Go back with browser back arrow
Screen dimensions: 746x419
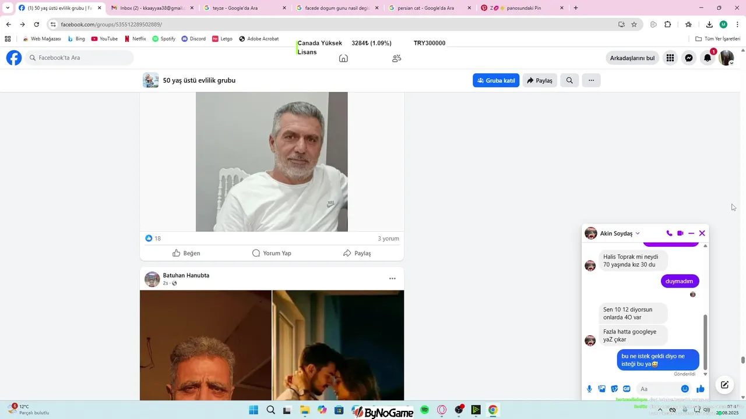click(8, 24)
